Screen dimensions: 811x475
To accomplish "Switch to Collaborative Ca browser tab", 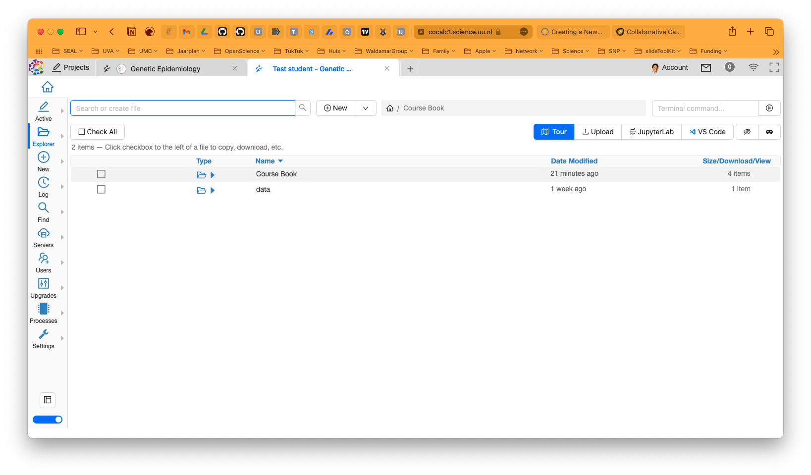I will pyautogui.click(x=649, y=32).
